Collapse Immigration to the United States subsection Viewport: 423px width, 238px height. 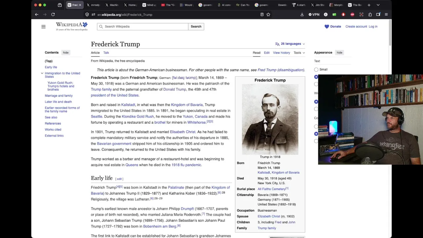42,73
